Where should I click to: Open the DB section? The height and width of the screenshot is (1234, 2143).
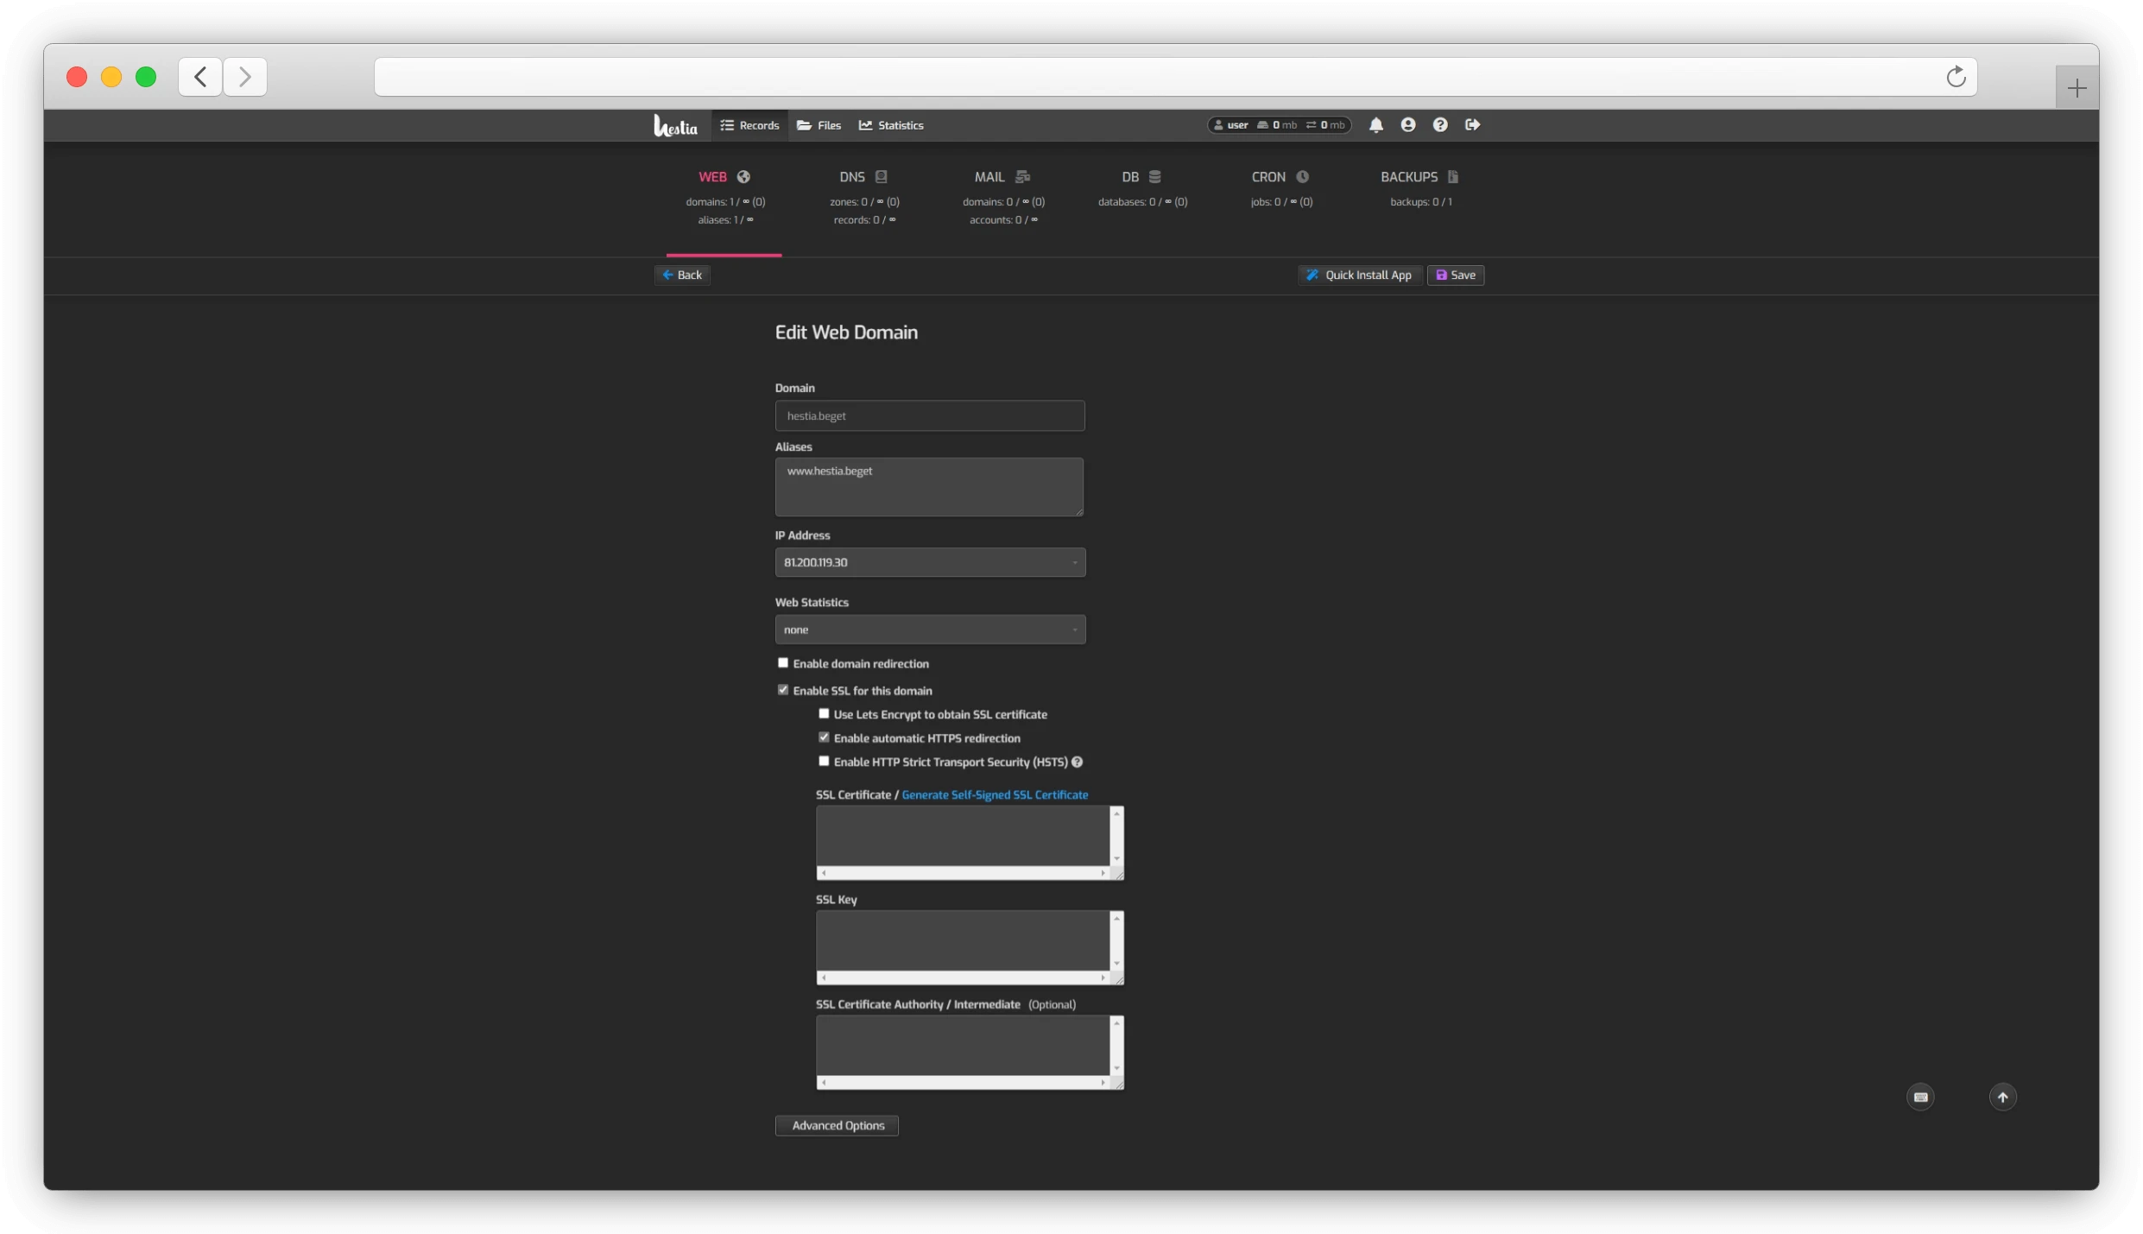(x=1141, y=176)
